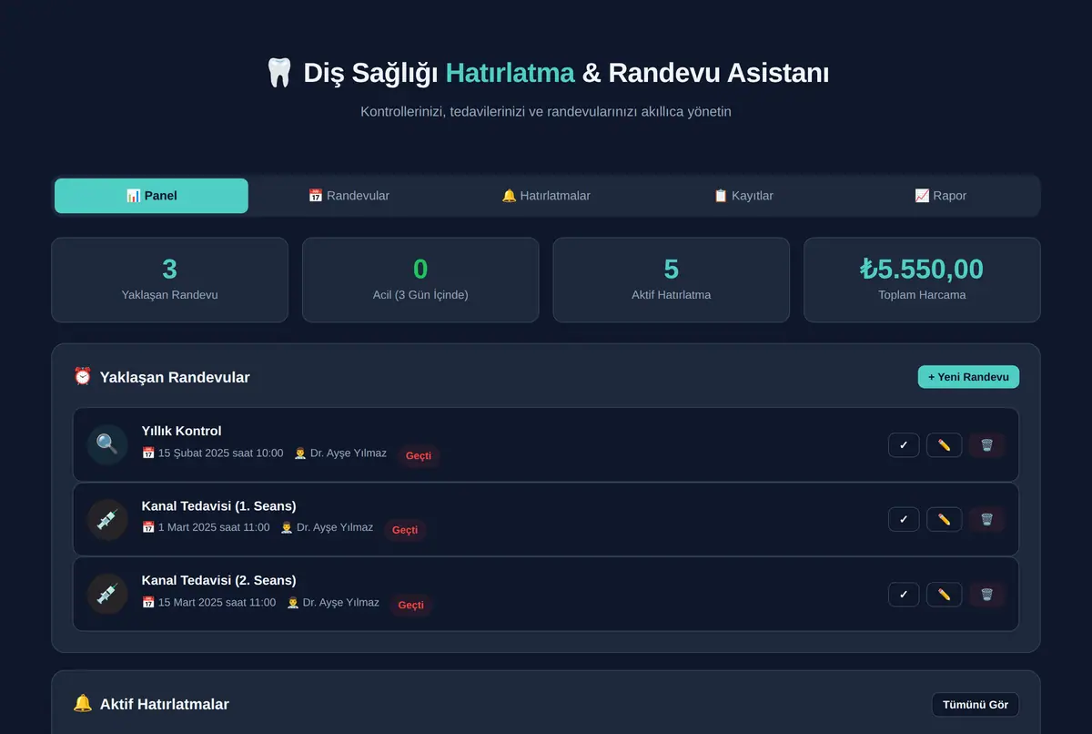Screen dimensions: 1092x734
Task: Click the Hatırlatma word in the title
Action: click(511, 73)
